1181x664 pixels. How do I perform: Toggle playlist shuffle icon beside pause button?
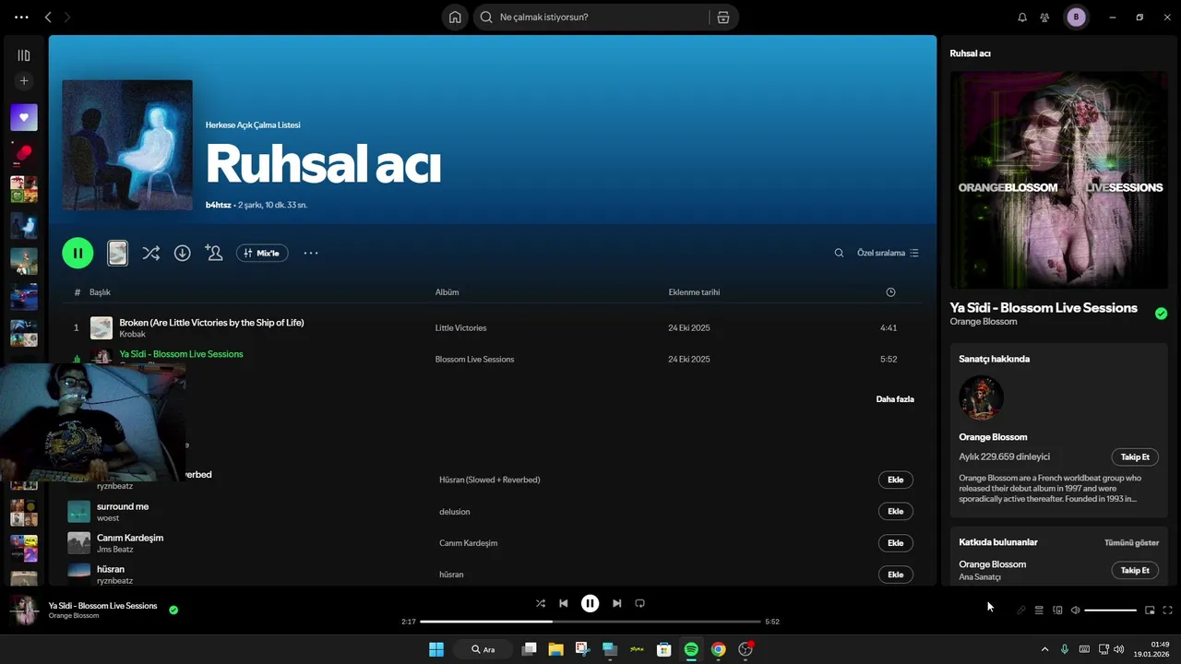click(150, 253)
